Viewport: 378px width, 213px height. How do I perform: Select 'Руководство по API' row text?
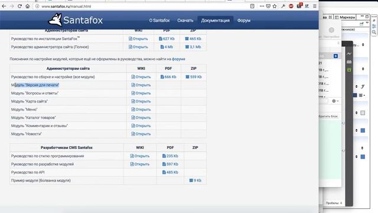coord(28,172)
